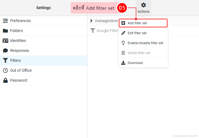199x138 pixels.
Task: Go to Out of Office settings
Action: pos(21,70)
